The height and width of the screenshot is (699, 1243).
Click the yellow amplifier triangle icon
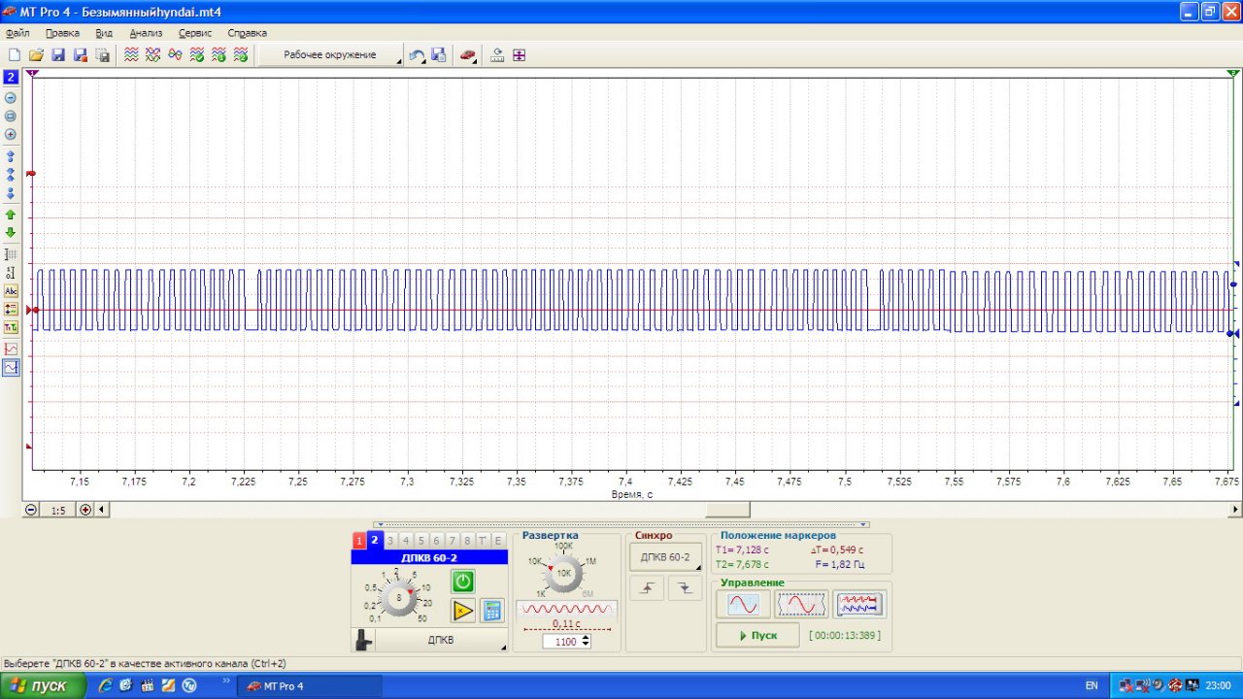[x=463, y=611]
